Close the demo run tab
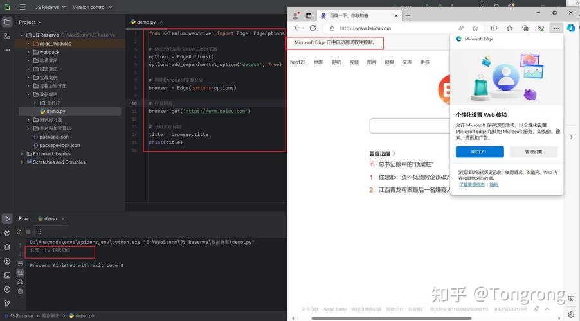The image size is (580, 321). (63, 219)
